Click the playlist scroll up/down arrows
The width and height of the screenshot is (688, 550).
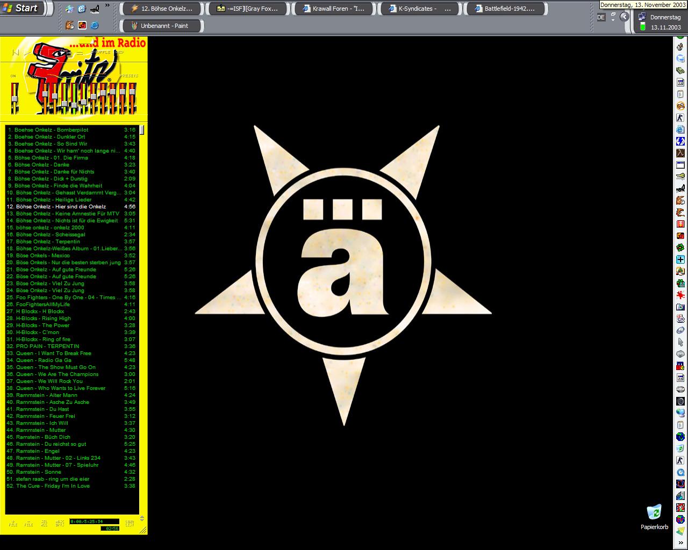[142, 518]
